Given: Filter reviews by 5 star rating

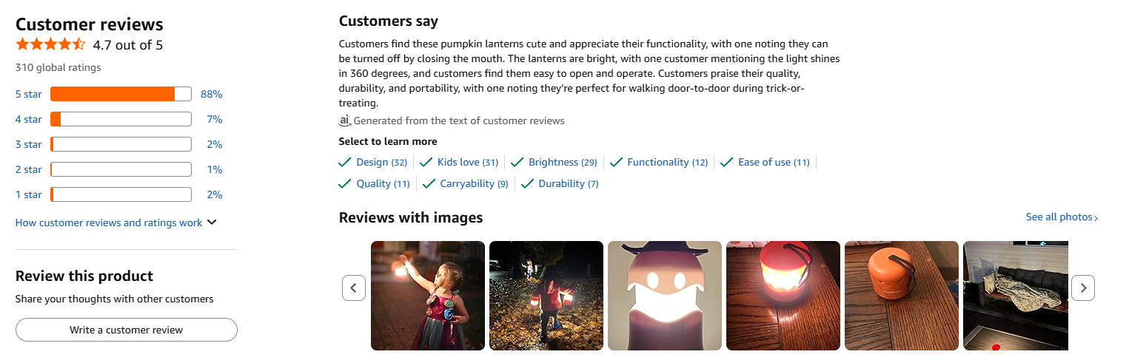Looking at the screenshot, I should point(29,94).
